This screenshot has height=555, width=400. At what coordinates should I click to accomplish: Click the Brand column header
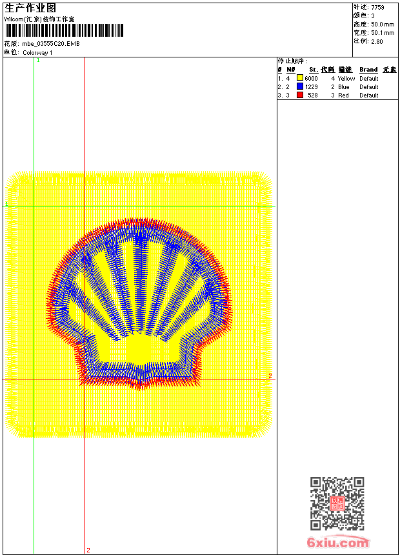pos(368,70)
